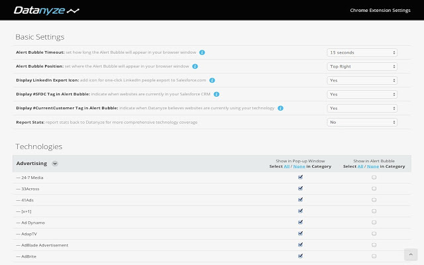Click the Datanyze logo

click(46, 11)
